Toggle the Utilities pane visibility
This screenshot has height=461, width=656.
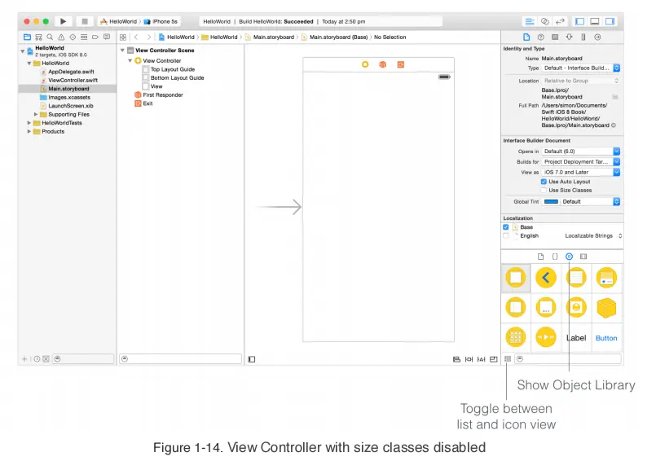[610, 21]
